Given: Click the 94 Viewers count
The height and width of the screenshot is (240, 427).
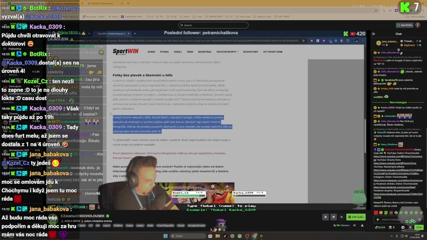Looking at the screenshot, I should point(342,225).
